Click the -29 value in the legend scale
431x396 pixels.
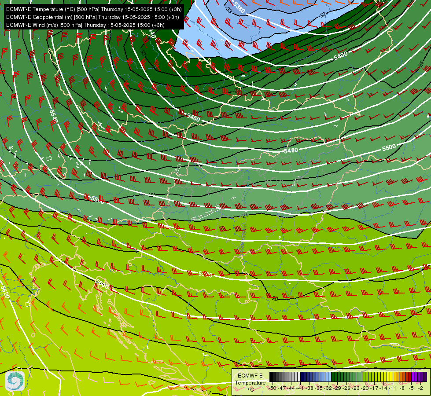338,388
